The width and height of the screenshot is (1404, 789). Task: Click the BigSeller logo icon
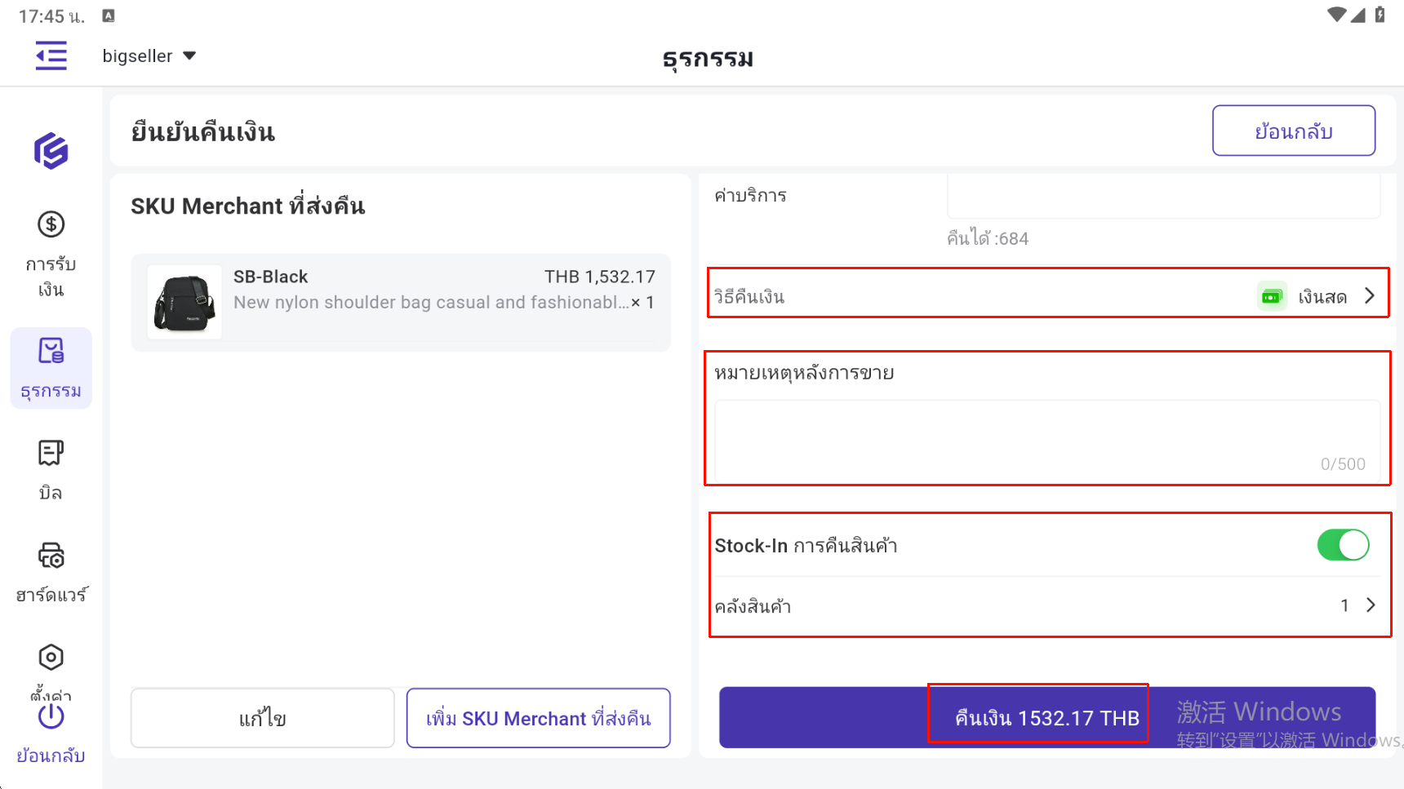51,151
